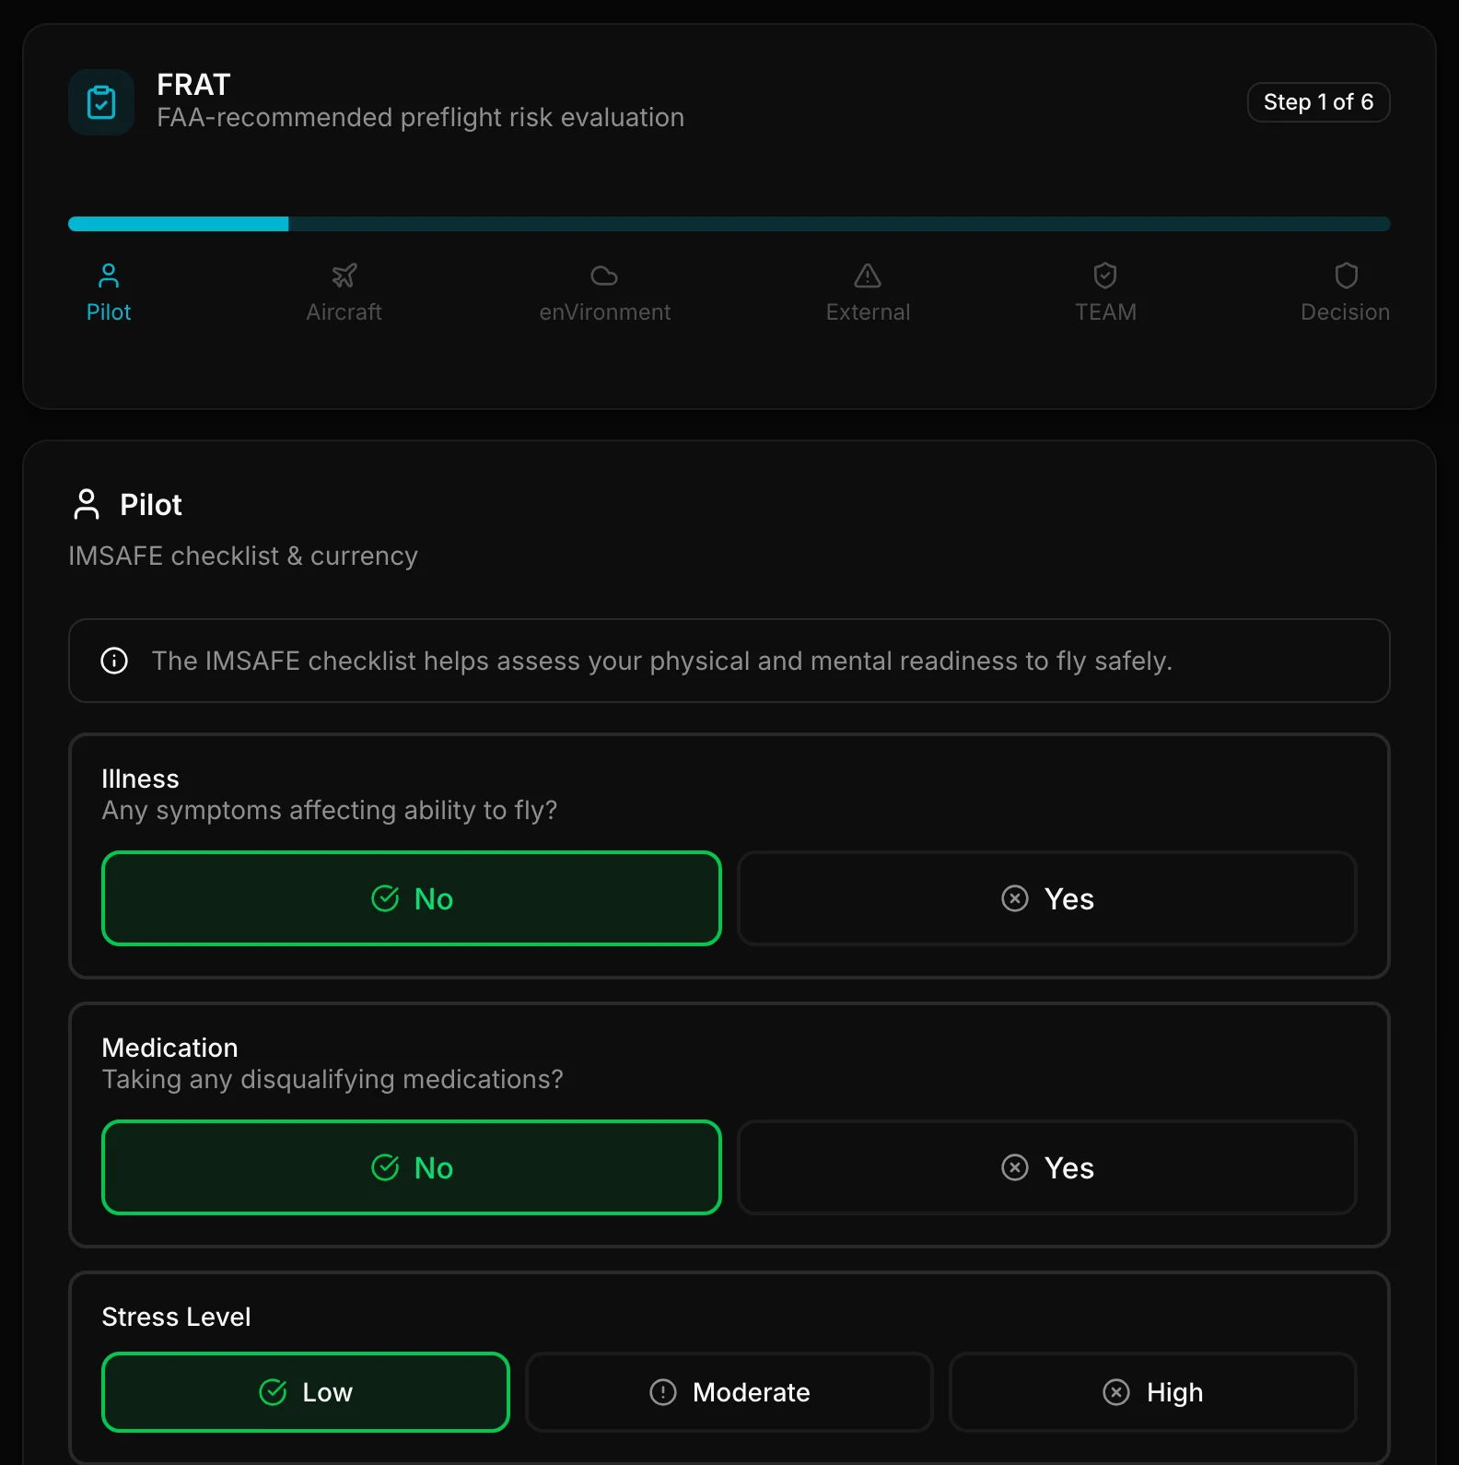Click the Pilot section heading person icon
Viewport: 1459px width, 1465px height.
(87, 505)
